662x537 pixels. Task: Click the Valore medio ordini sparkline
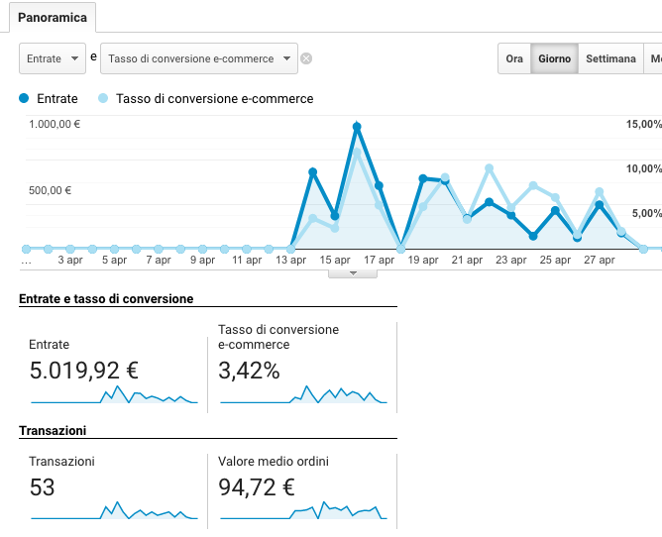tap(303, 510)
